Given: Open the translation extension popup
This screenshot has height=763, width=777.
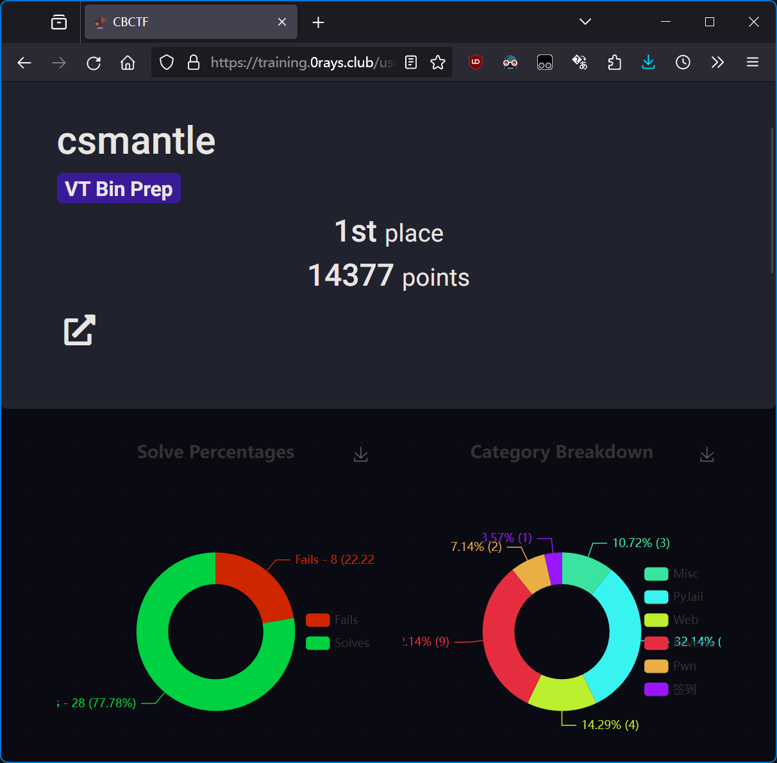Looking at the screenshot, I should (580, 62).
